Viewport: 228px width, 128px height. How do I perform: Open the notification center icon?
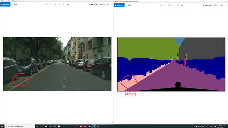pyautogui.click(x=226, y=127)
